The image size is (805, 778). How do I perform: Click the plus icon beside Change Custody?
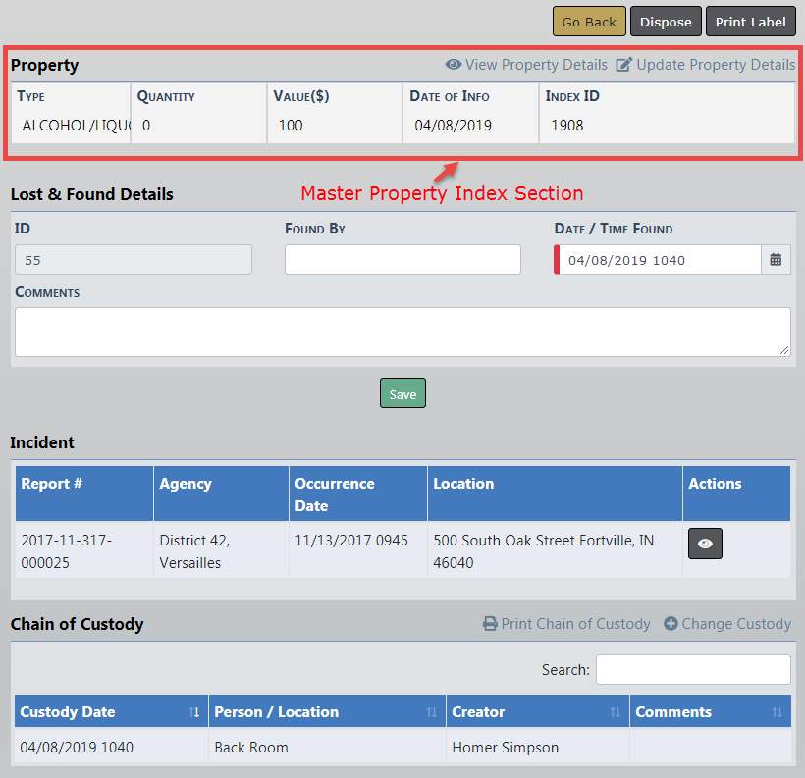click(671, 624)
